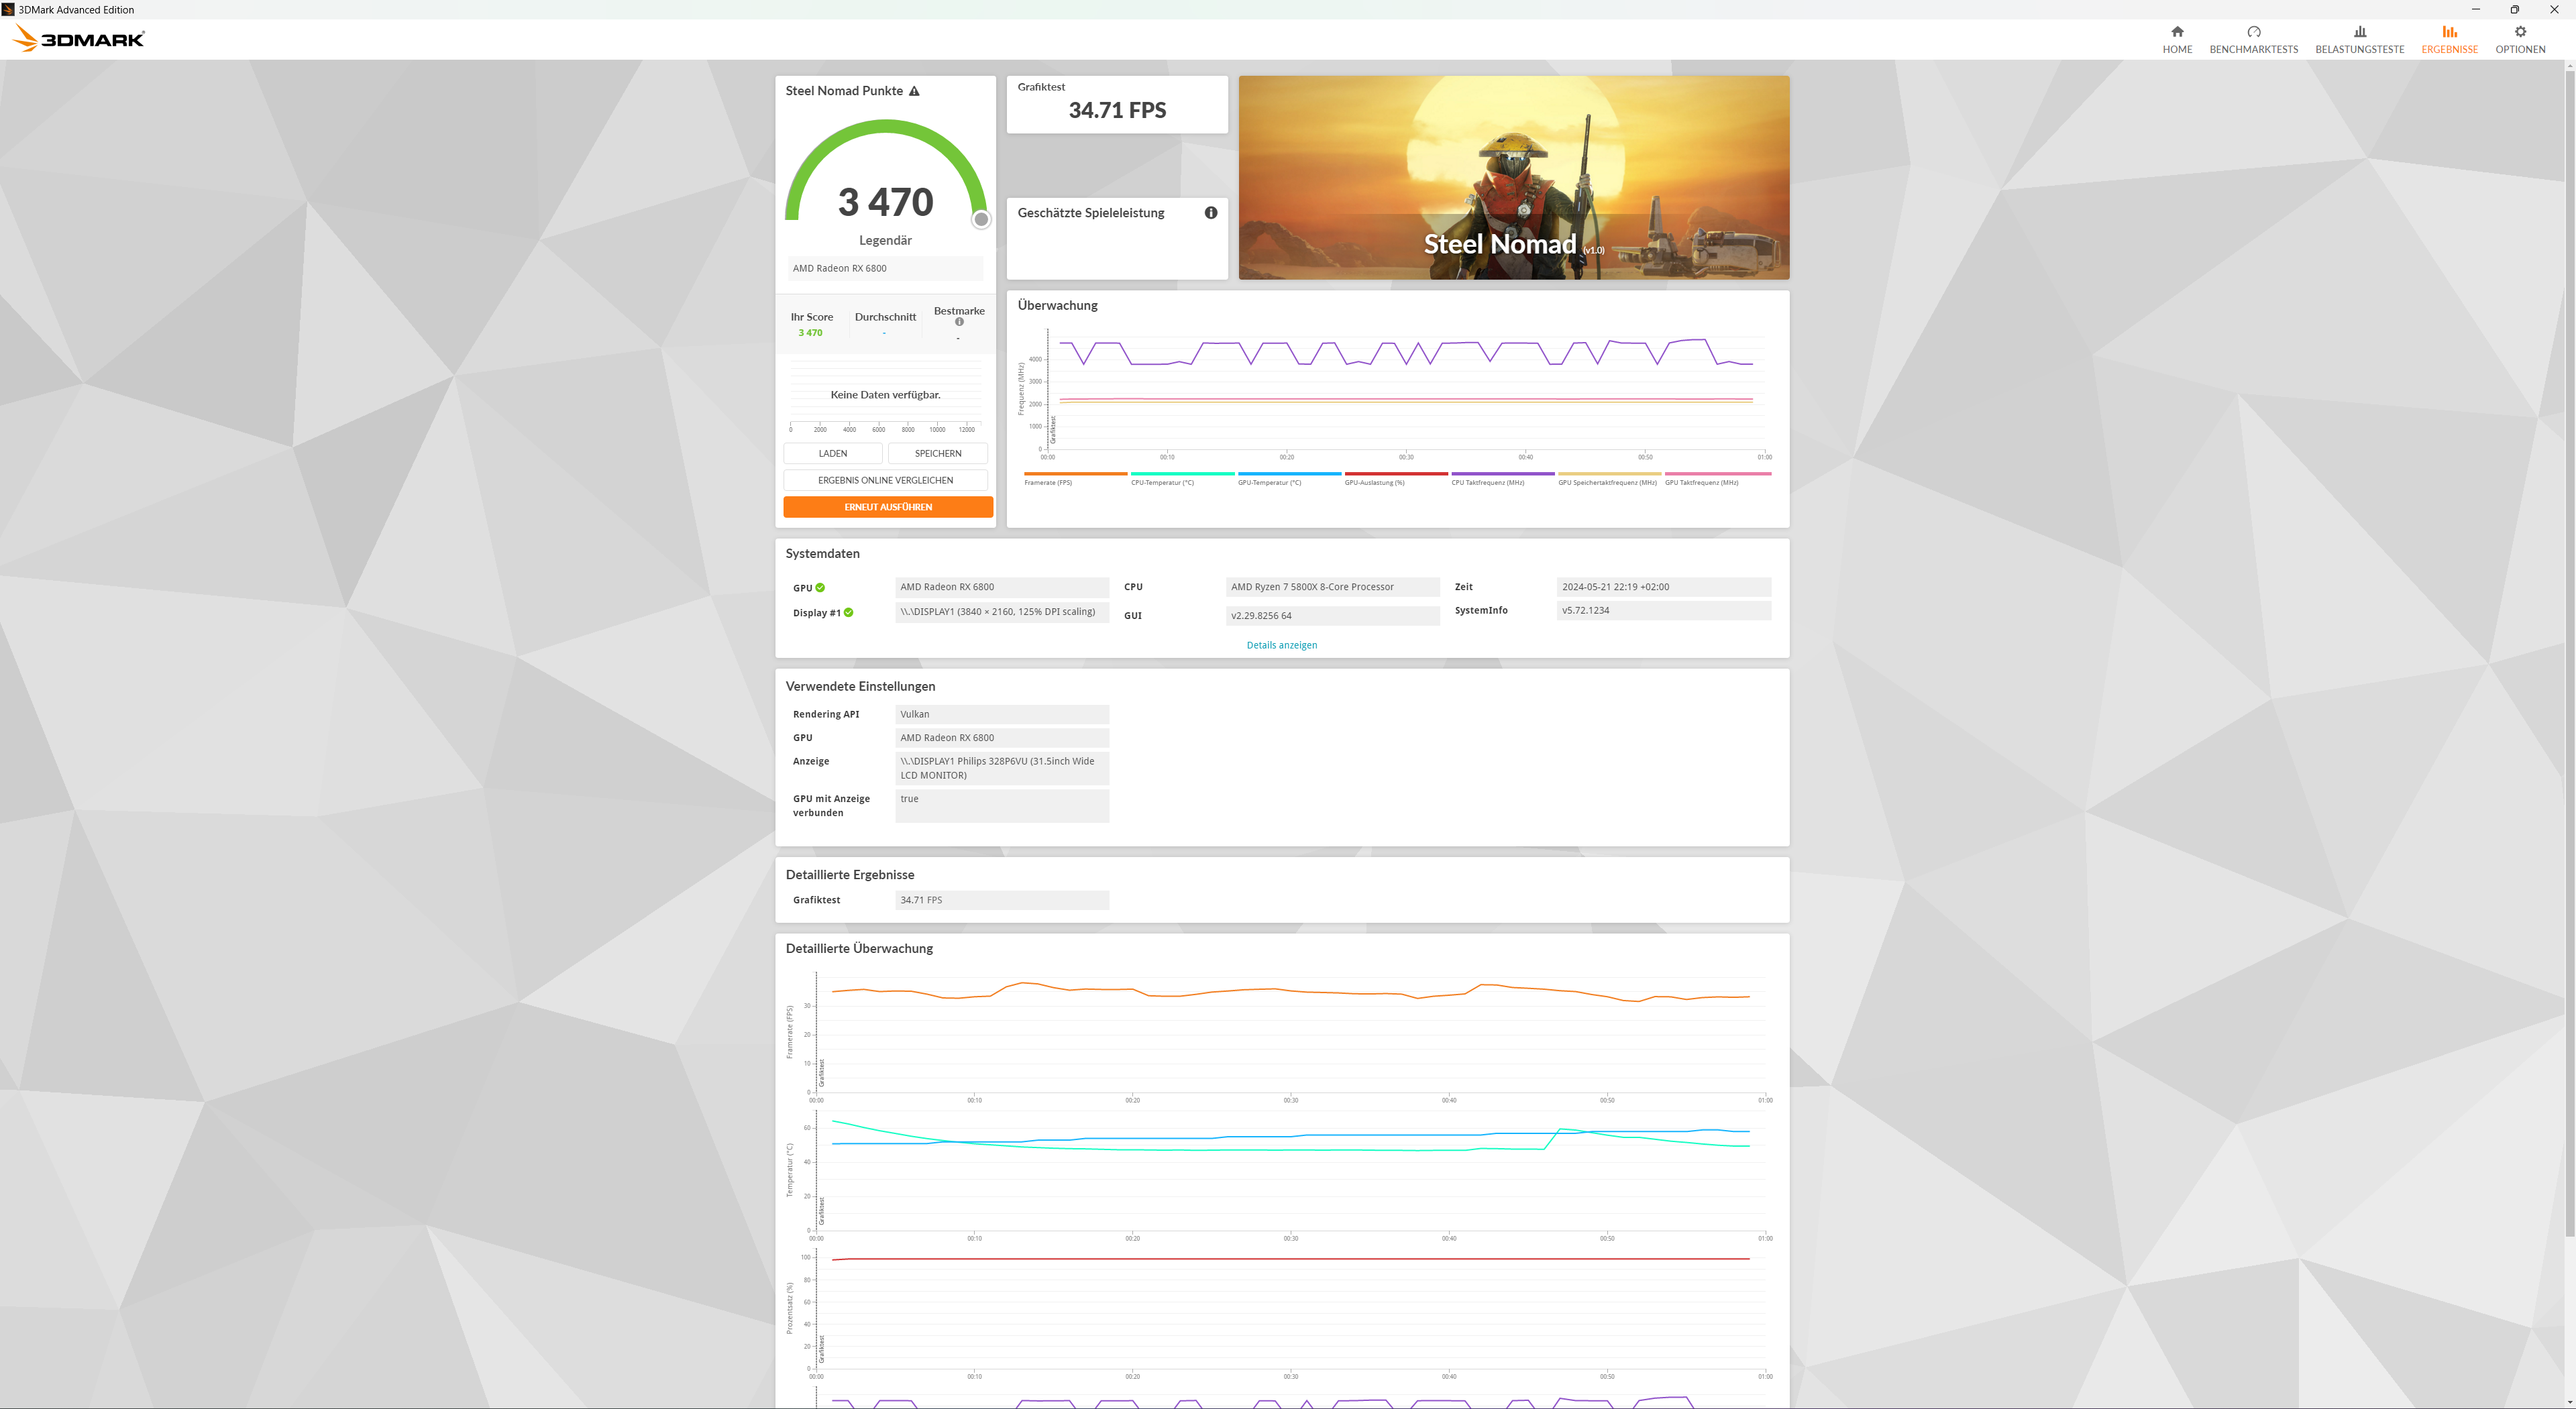
Task: Click the LADEN button
Action: click(x=832, y=454)
